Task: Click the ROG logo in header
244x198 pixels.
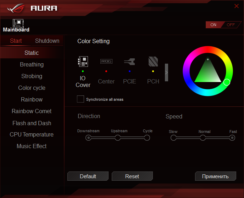Action: [16, 8]
